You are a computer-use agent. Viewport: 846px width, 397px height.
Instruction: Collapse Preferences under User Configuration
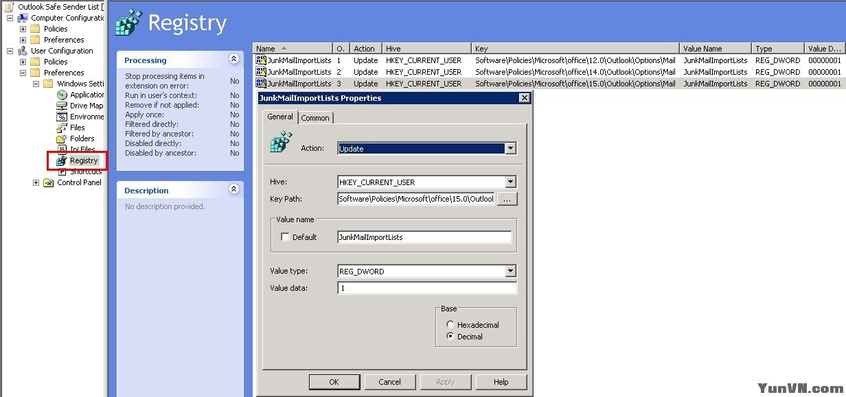click(x=23, y=73)
